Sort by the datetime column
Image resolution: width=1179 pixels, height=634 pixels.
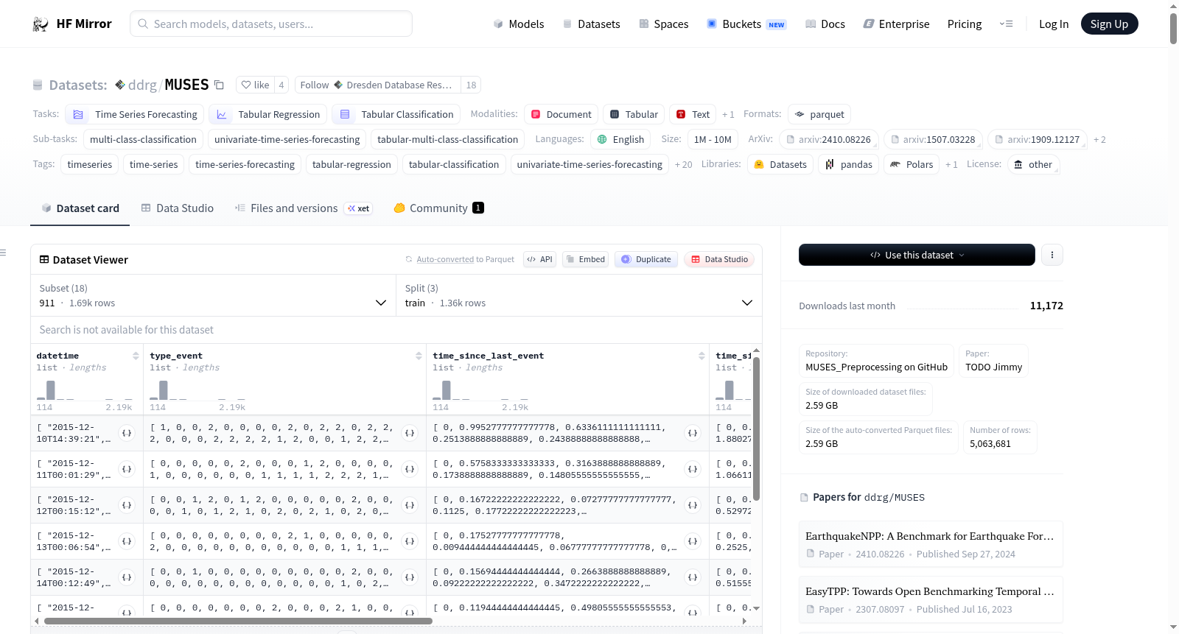tap(136, 356)
